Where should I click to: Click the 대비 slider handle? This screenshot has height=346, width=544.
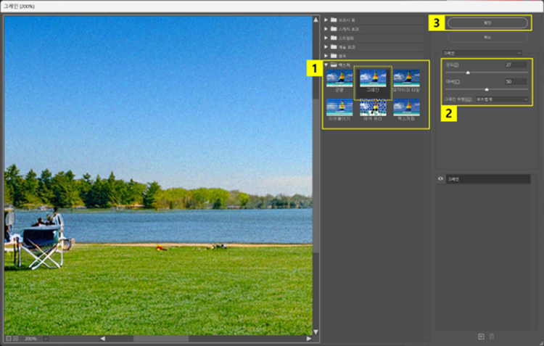pos(487,89)
